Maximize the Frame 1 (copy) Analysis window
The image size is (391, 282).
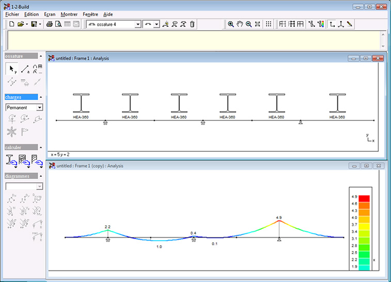pos(366,166)
